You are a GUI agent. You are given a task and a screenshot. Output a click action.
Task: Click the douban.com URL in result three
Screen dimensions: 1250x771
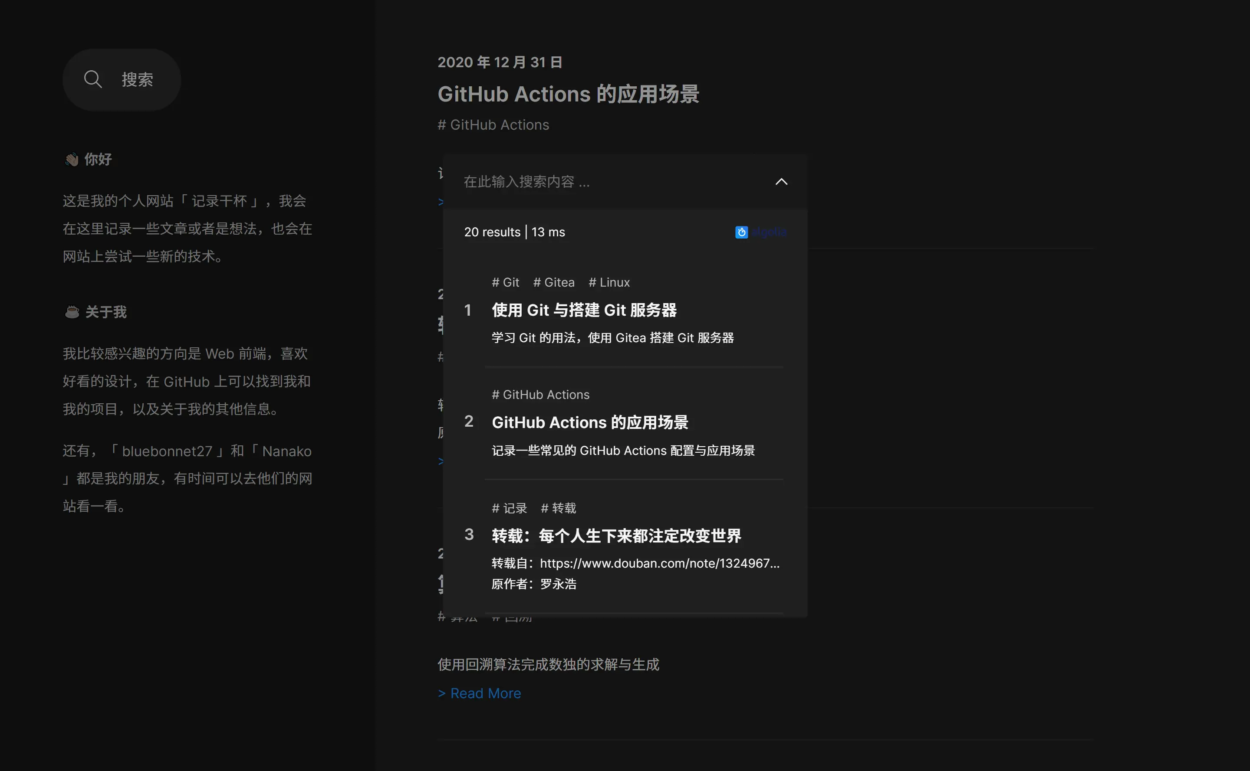(x=659, y=563)
